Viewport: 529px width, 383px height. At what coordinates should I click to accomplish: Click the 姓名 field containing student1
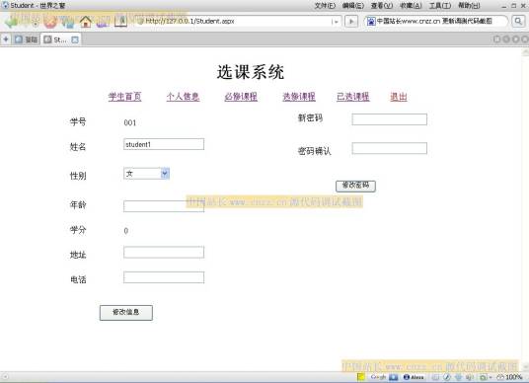[x=164, y=144]
